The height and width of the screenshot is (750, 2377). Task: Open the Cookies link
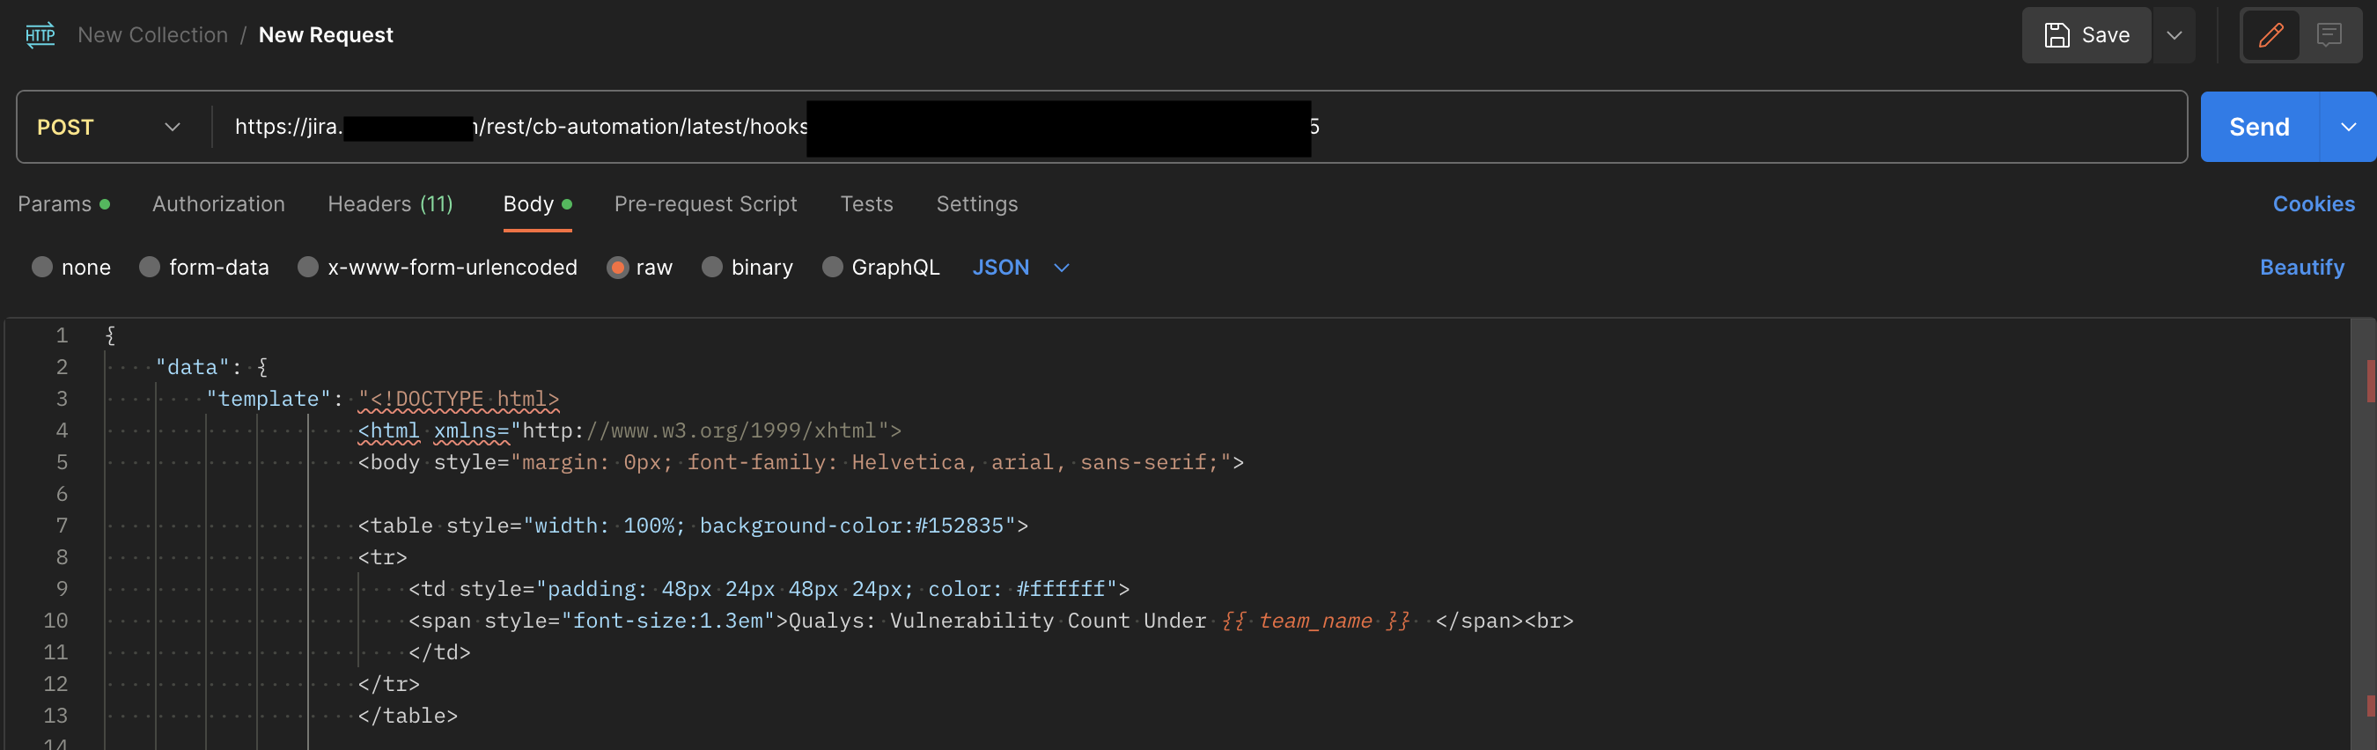click(x=2314, y=204)
